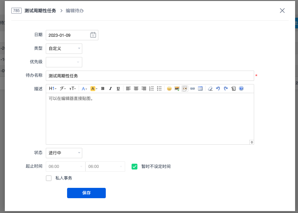The width and height of the screenshot is (298, 213).
Task: Insert a table into the description
Action: click(200, 89)
